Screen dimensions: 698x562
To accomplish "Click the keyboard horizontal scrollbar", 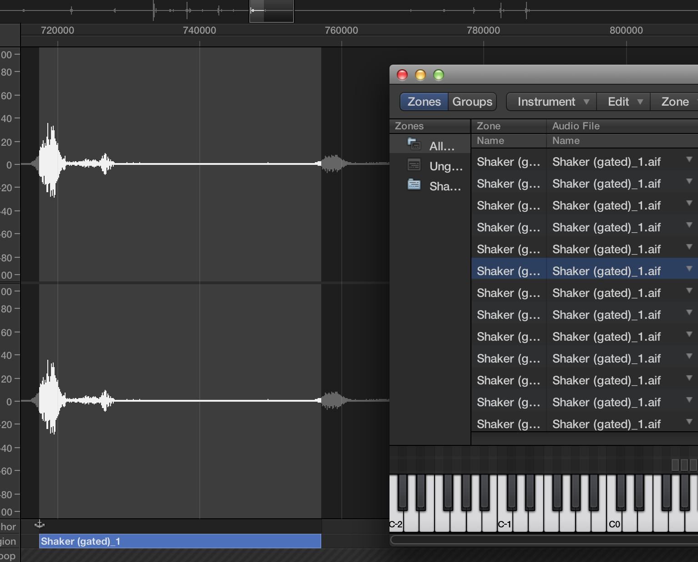I will (x=544, y=540).
